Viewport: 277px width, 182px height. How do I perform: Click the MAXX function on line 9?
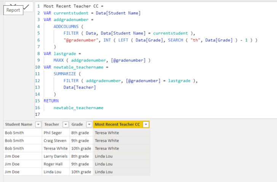(59, 60)
